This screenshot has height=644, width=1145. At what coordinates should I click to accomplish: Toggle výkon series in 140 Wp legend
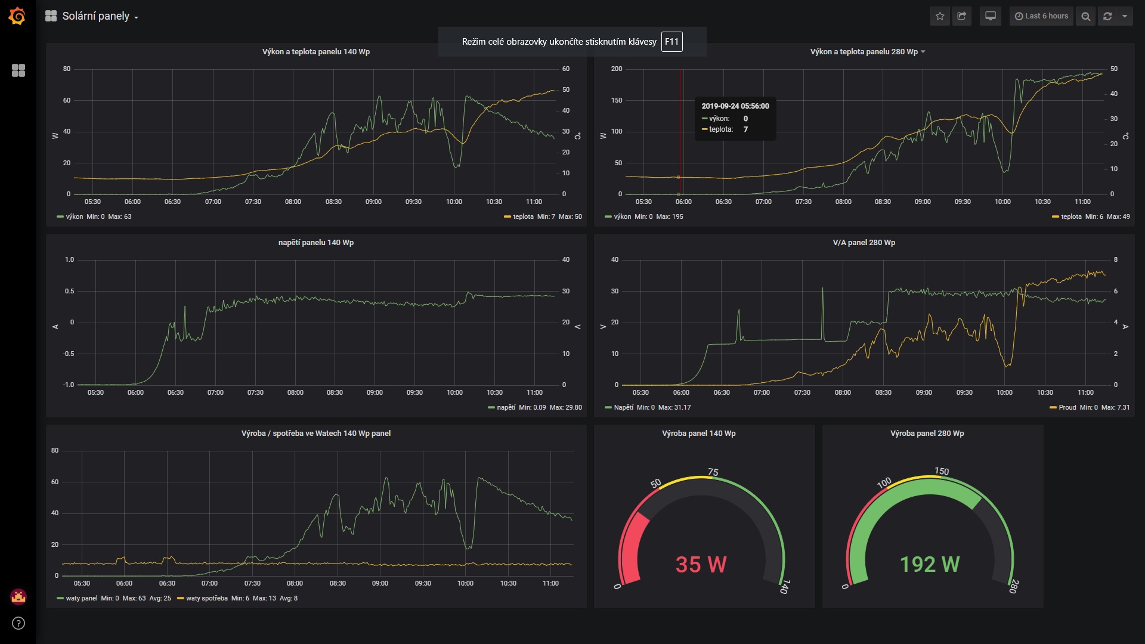(x=74, y=216)
